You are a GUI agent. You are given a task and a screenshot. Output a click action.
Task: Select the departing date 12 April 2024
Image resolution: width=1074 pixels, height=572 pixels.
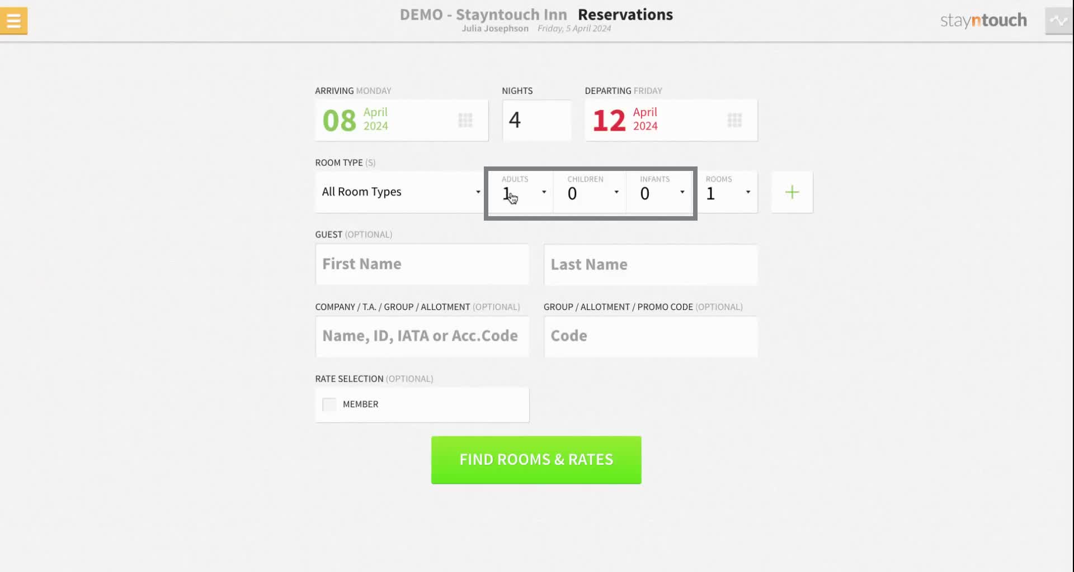coord(671,120)
